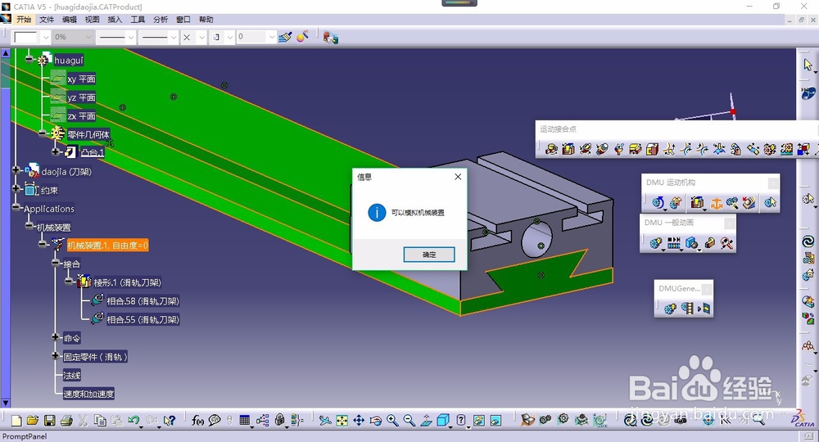
Task: Open the graphic color swatch dropdown
Action: 45,37
